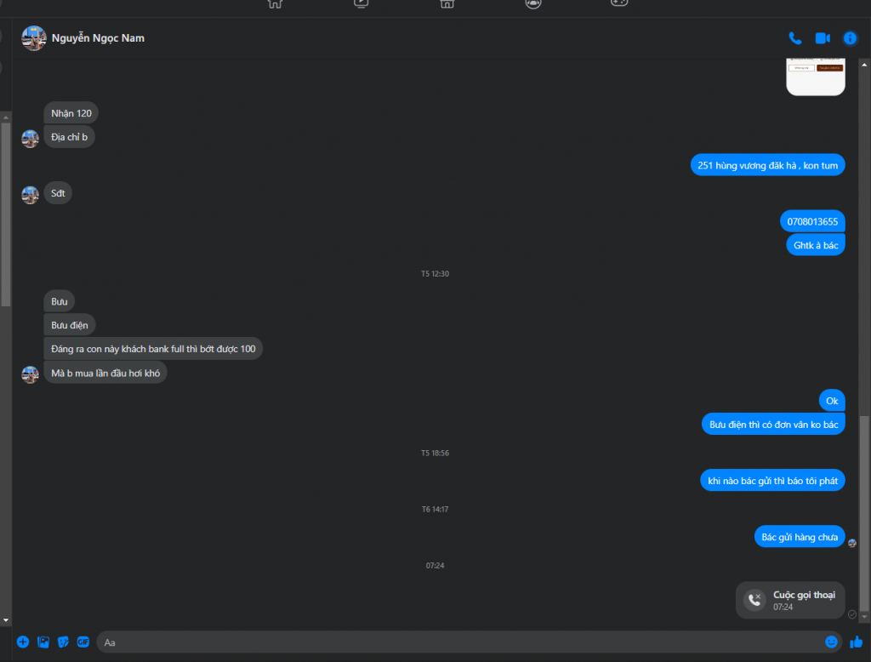The width and height of the screenshot is (871, 662).
Task: Select the 0708013655 message bubble
Action: coord(812,221)
